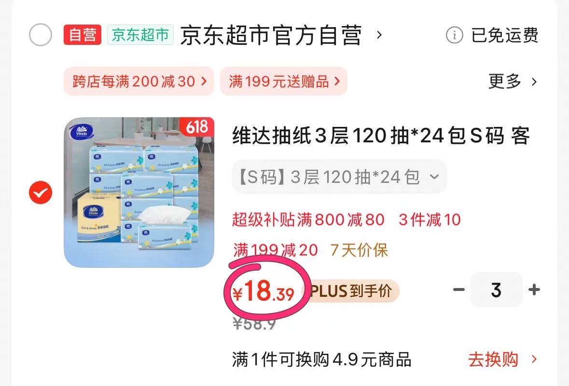This screenshot has height=386, width=569.
Task: Expand 更多 promotions
Action: [x=513, y=81]
